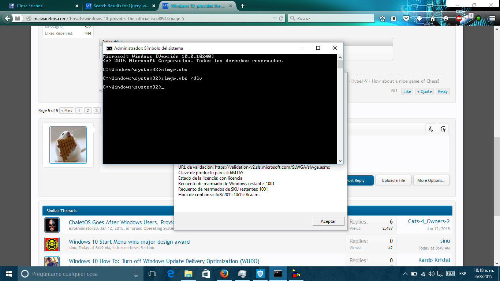Open the Cats-4_Owners-2 user profile link

[x=429, y=221]
